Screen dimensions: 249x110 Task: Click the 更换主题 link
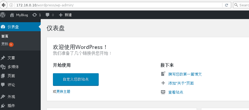coord(63,91)
